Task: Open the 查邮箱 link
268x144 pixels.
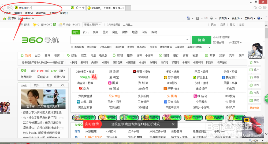Action: 219,42
